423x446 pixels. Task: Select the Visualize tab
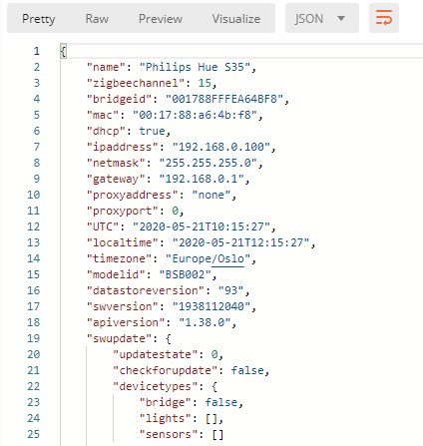236,19
